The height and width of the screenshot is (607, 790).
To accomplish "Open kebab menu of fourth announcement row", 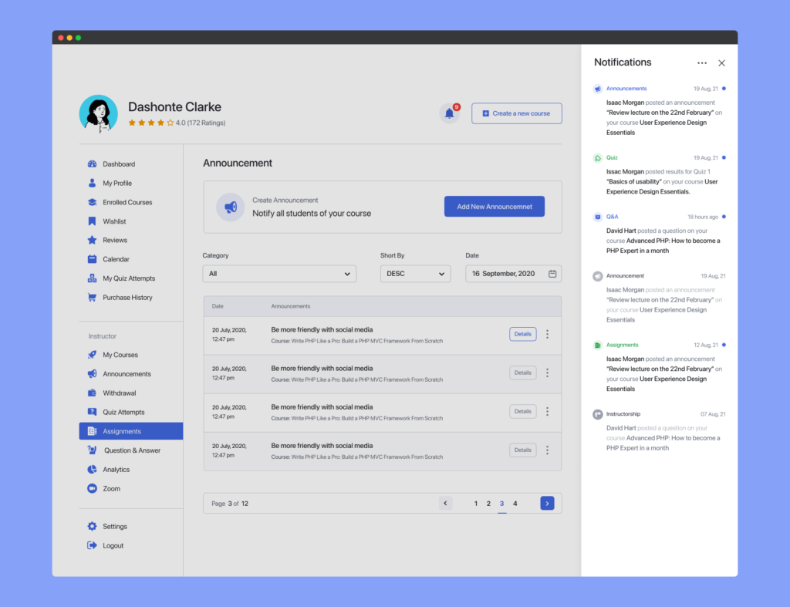I will (x=547, y=450).
